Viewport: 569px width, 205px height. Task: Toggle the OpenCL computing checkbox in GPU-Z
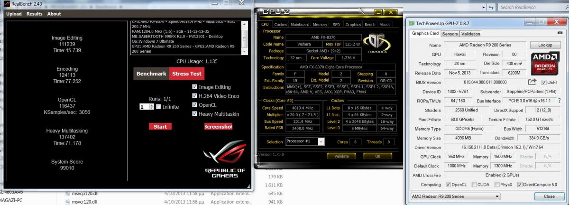(447, 185)
